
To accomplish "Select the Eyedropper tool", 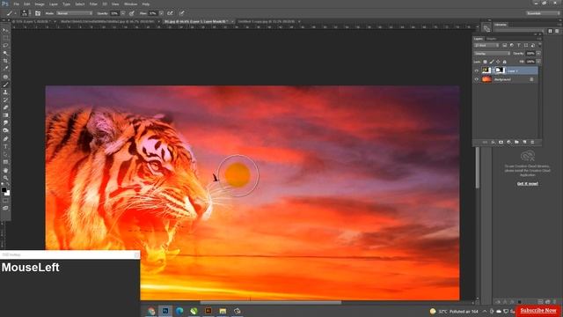I will tap(5, 69).
